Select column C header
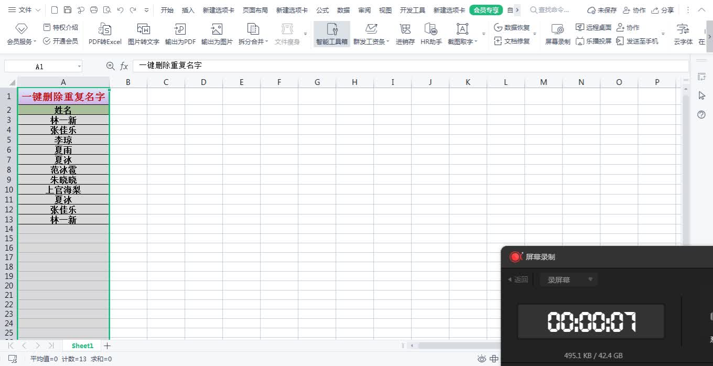 coord(166,82)
